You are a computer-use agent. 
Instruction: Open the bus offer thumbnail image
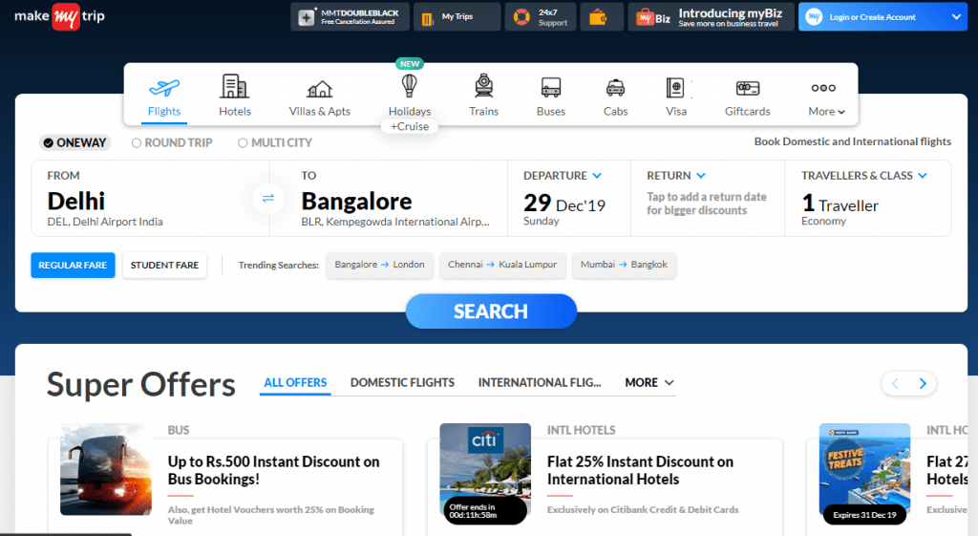click(105, 469)
